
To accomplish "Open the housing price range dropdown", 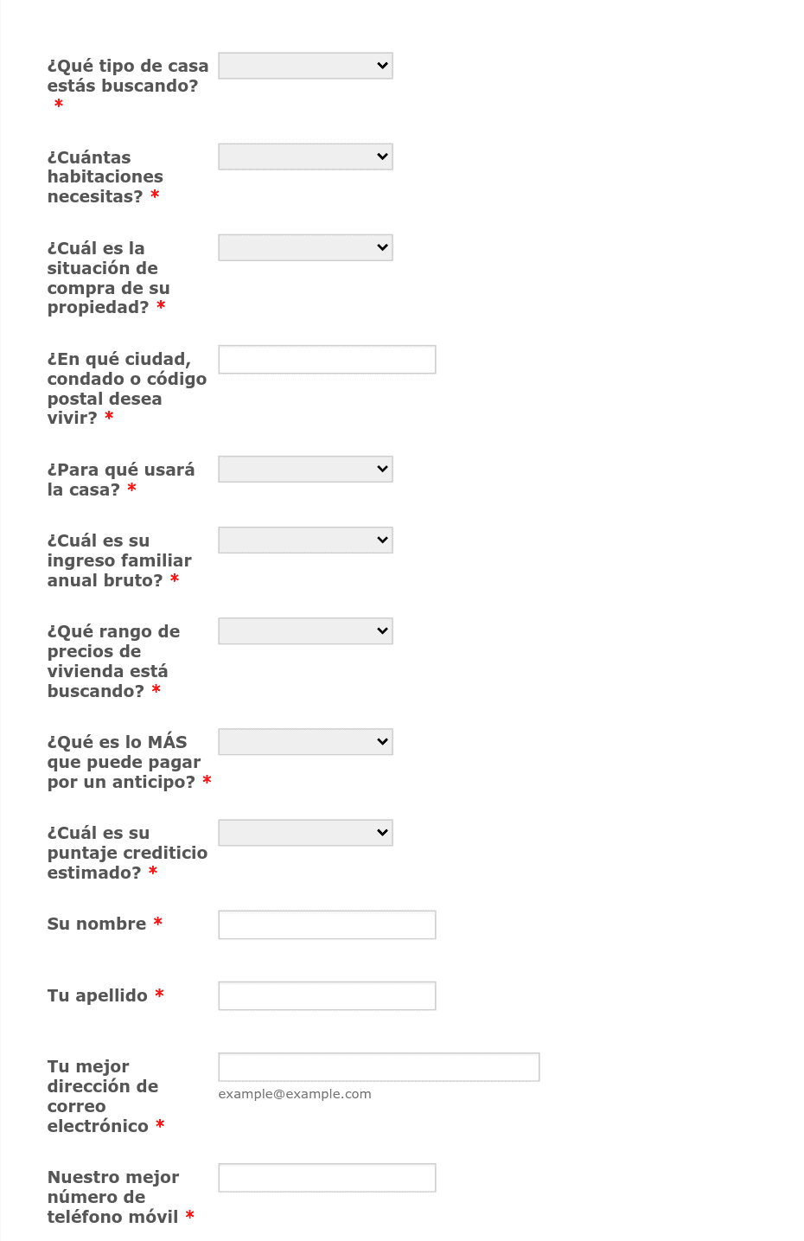I will pos(305,630).
